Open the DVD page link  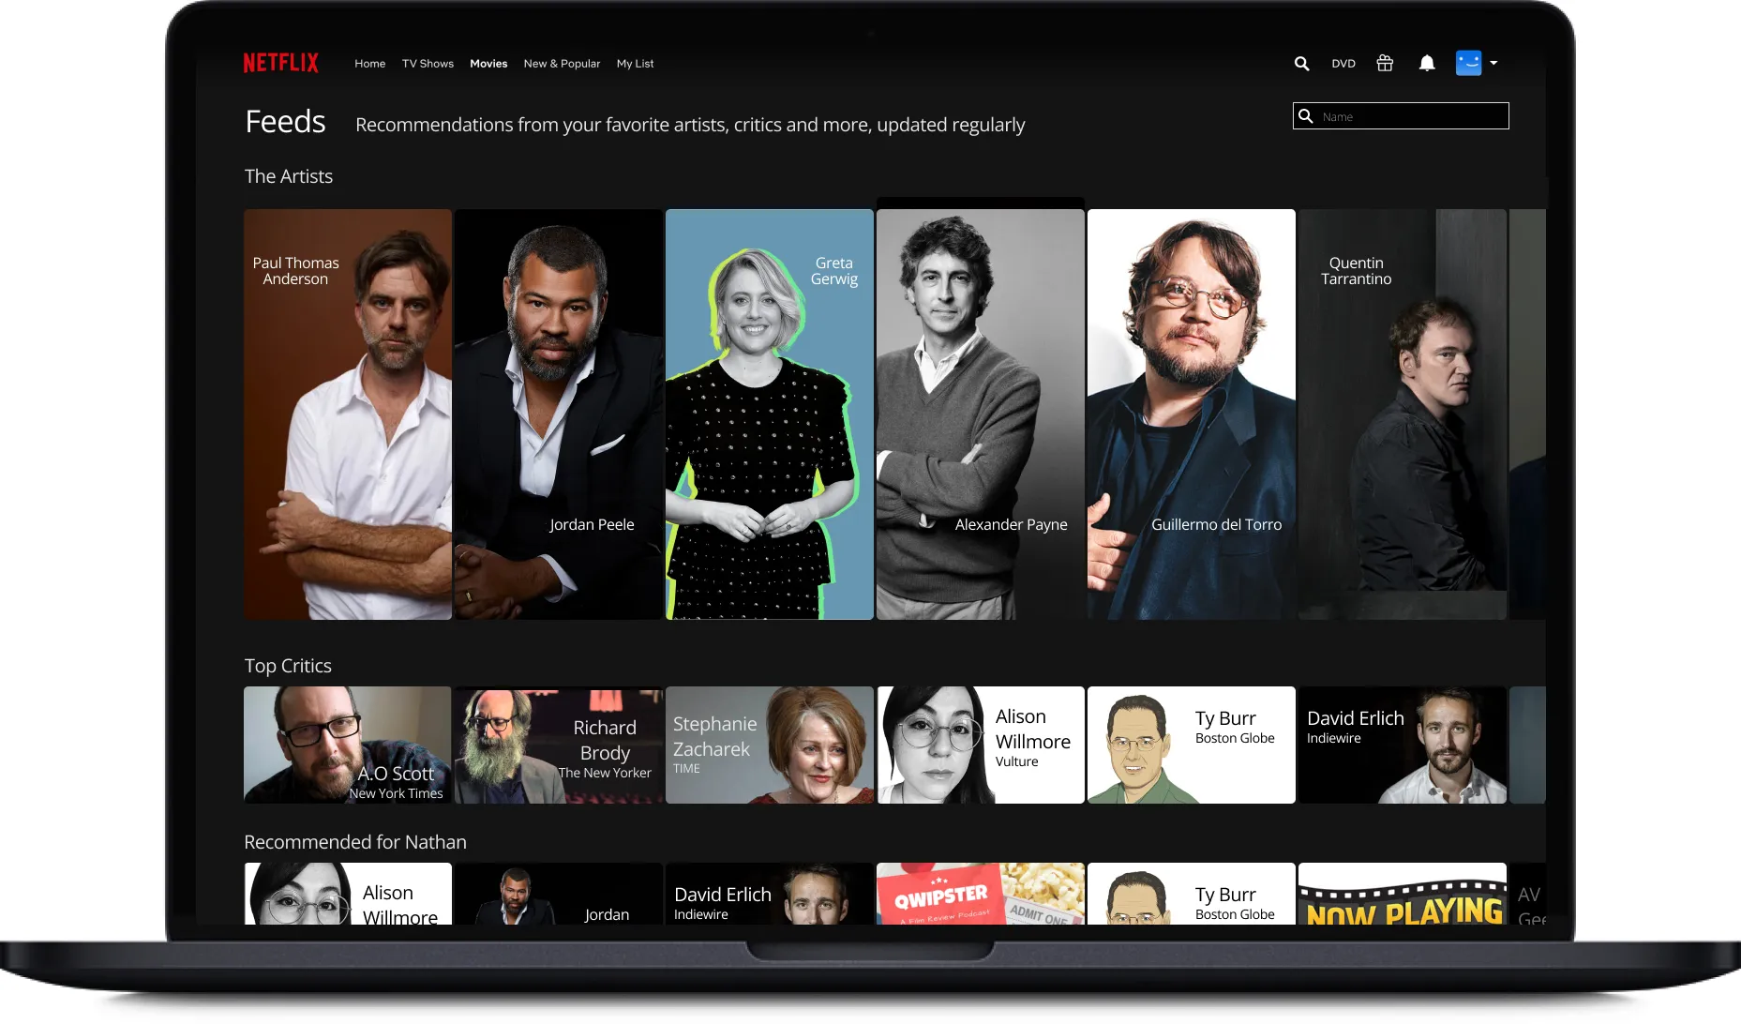(x=1343, y=63)
